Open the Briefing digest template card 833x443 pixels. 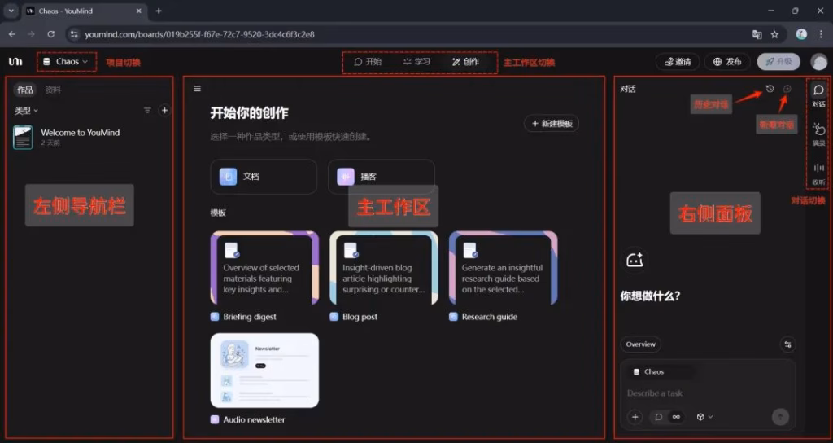click(x=264, y=268)
